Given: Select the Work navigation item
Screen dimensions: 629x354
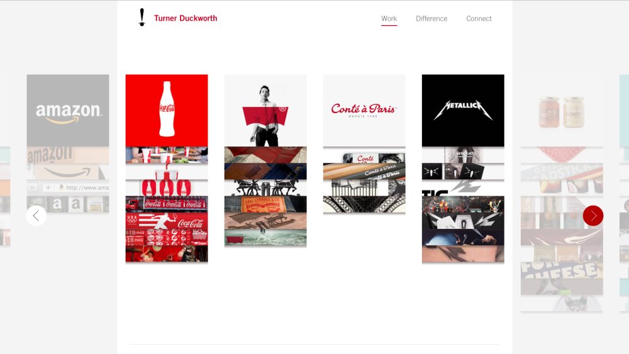Looking at the screenshot, I should pyautogui.click(x=389, y=18).
